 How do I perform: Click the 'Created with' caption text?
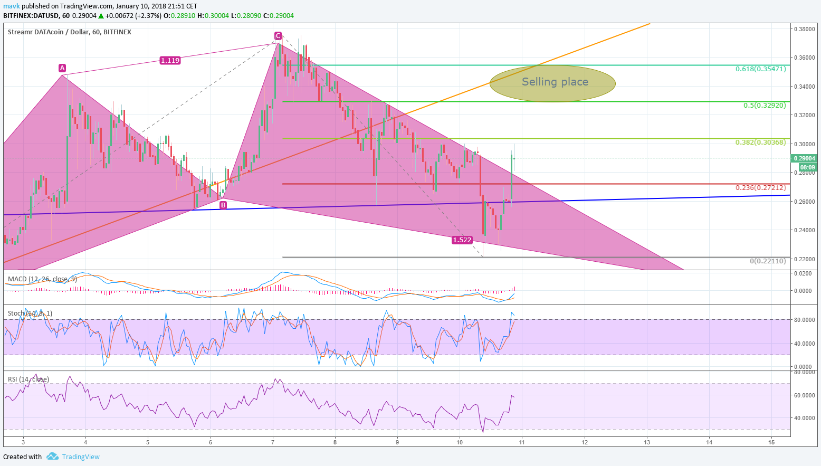click(x=22, y=457)
